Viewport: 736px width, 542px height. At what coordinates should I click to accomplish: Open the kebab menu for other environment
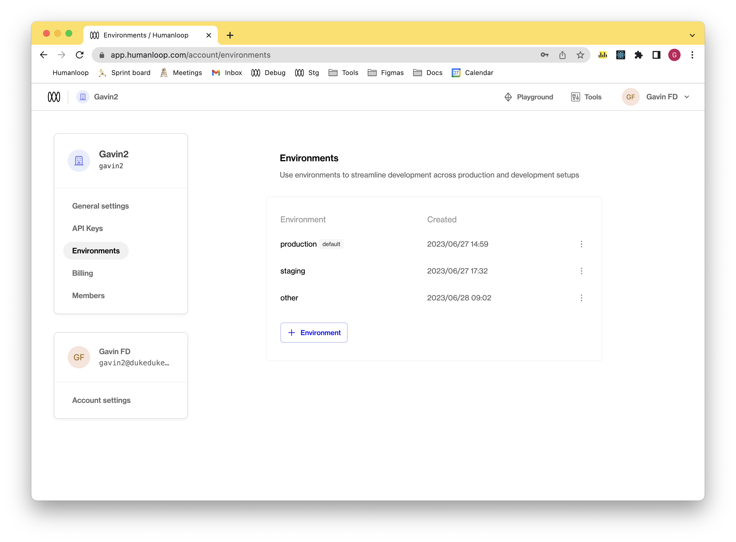pyautogui.click(x=582, y=298)
